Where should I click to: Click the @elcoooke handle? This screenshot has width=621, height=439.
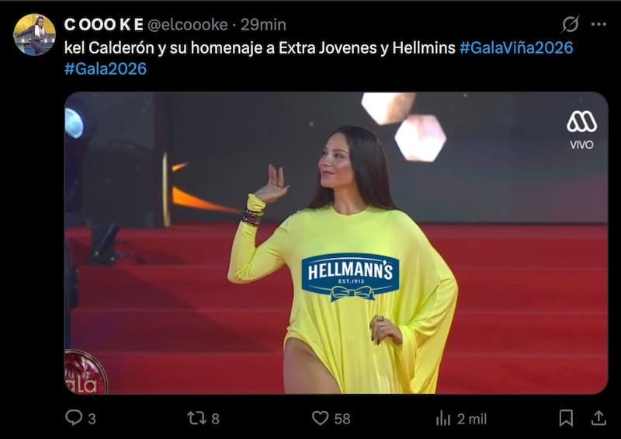click(x=188, y=25)
